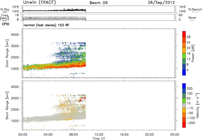Click the '1000' label on velocity panel axis
Screen dimensions: 202x140
click(15, 121)
